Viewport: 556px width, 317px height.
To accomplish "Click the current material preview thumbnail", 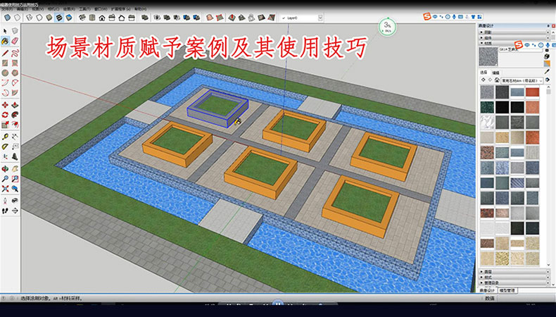I will [x=487, y=54].
